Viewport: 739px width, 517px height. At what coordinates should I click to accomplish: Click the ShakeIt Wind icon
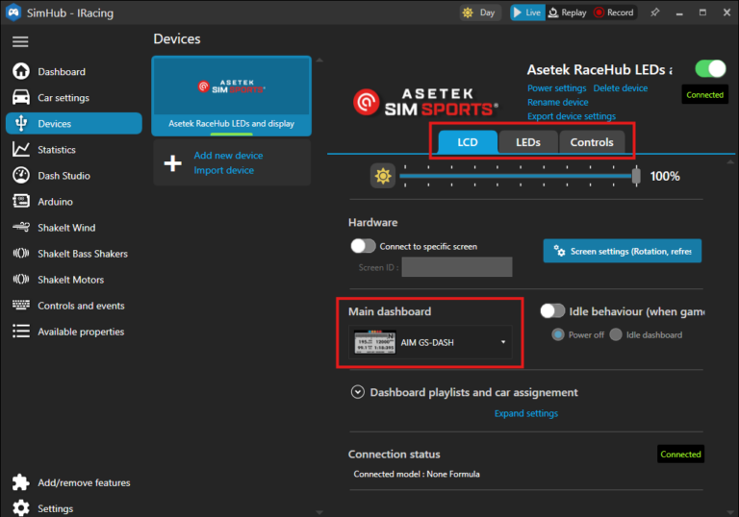click(21, 228)
